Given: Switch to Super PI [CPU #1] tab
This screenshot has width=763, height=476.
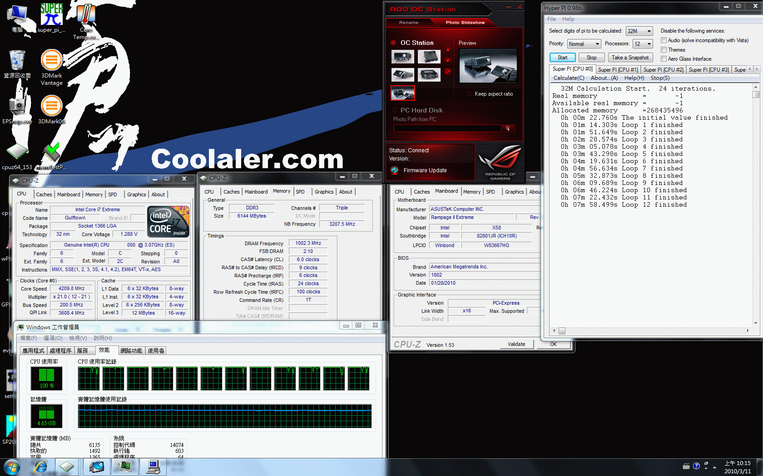Looking at the screenshot, I should click(x=618, y=69).
